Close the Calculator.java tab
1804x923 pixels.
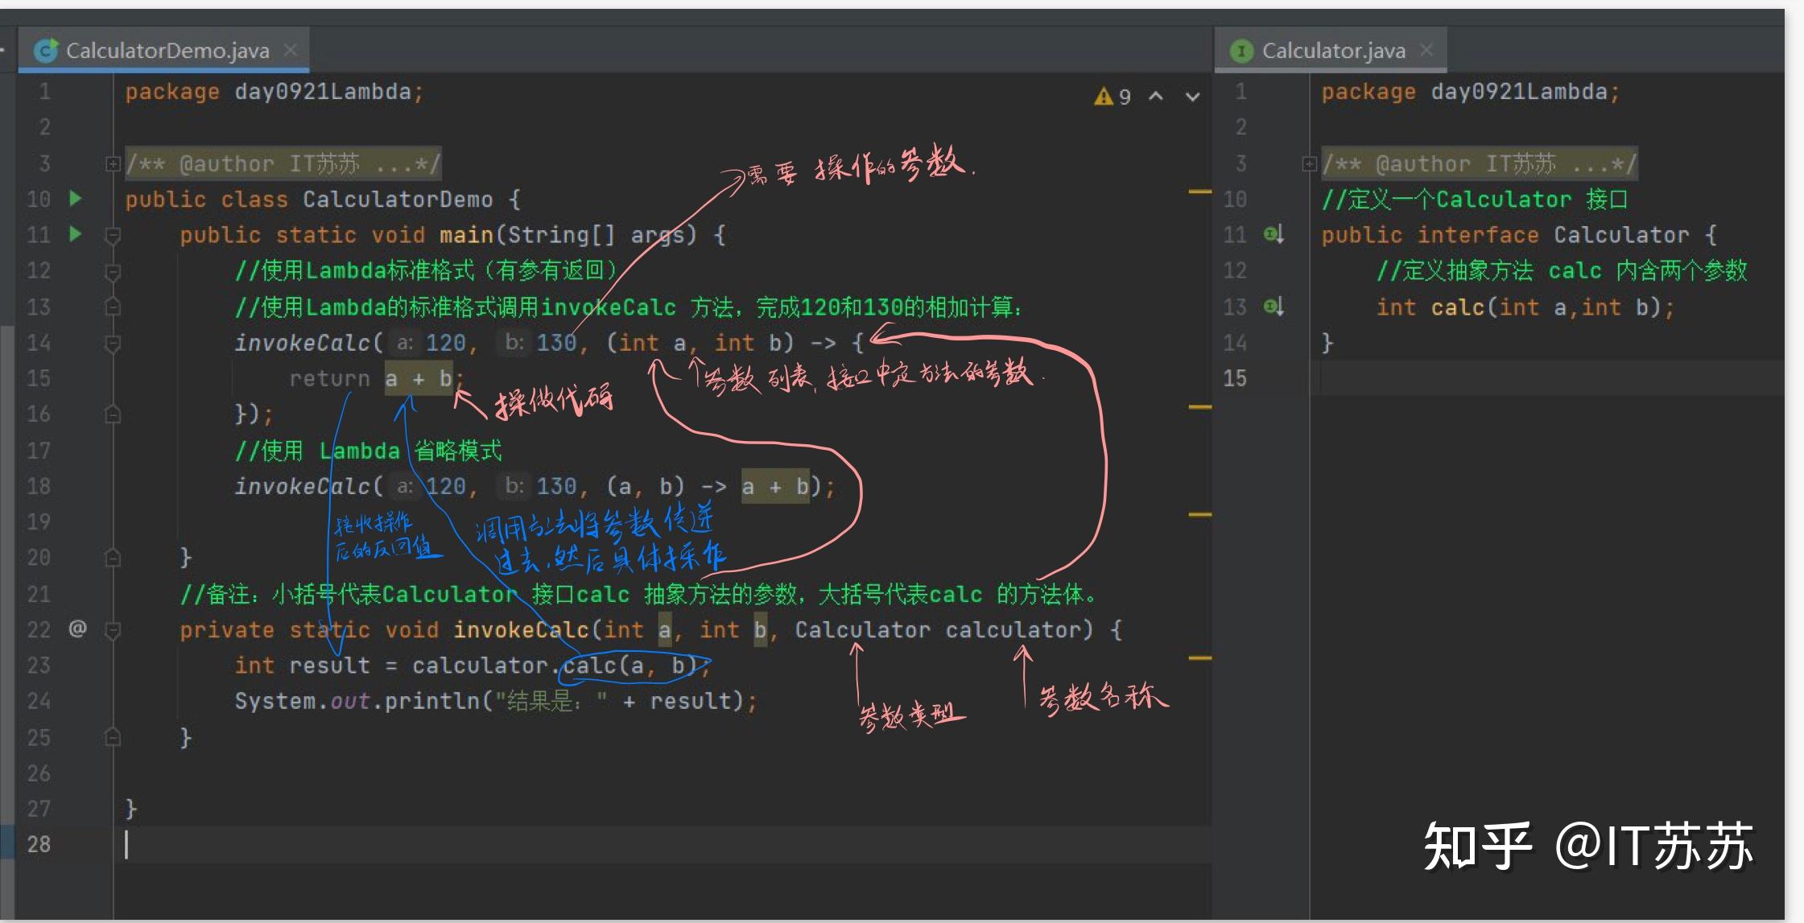click(x=1426, y=50)
